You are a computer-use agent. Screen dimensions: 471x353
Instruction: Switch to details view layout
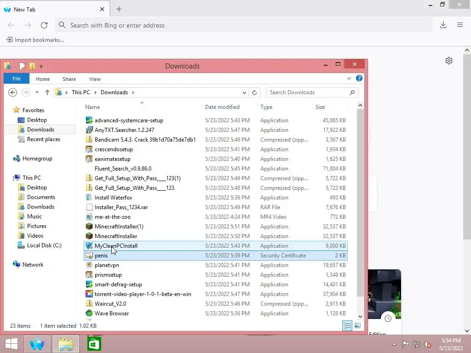point(348,326)
